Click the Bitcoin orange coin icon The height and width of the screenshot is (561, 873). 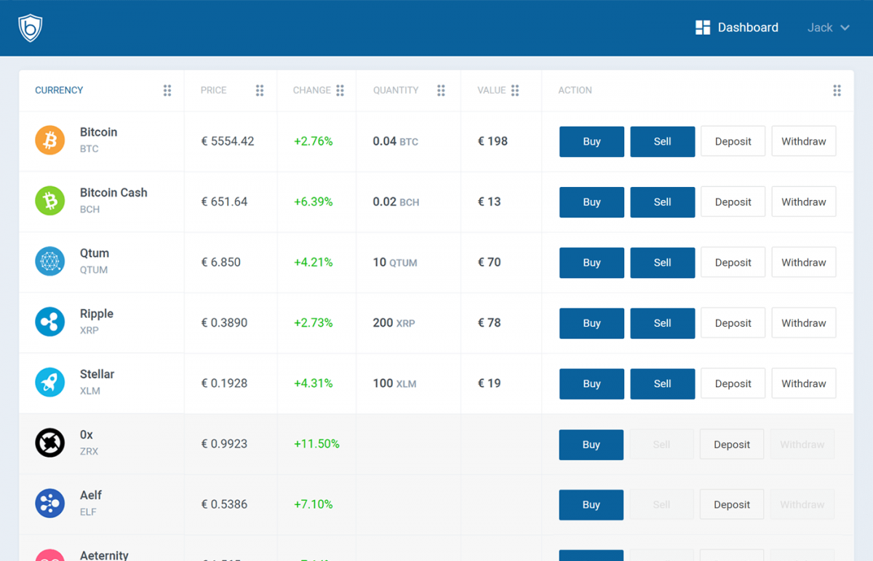coord(50,140)
